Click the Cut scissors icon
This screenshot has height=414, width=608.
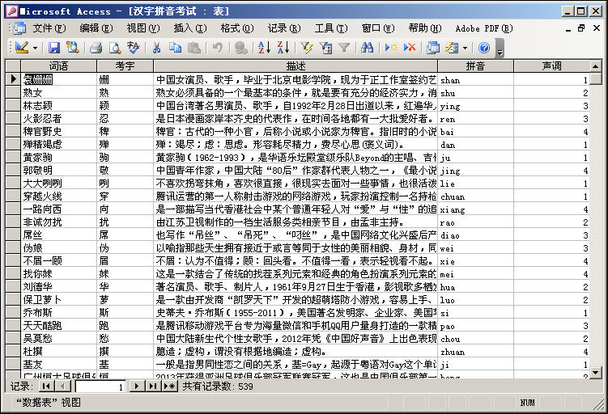156,48
